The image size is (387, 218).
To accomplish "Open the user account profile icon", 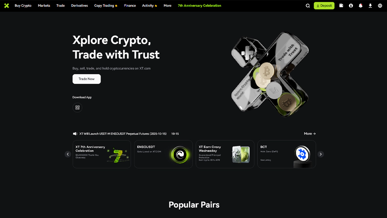I will 351,5.
